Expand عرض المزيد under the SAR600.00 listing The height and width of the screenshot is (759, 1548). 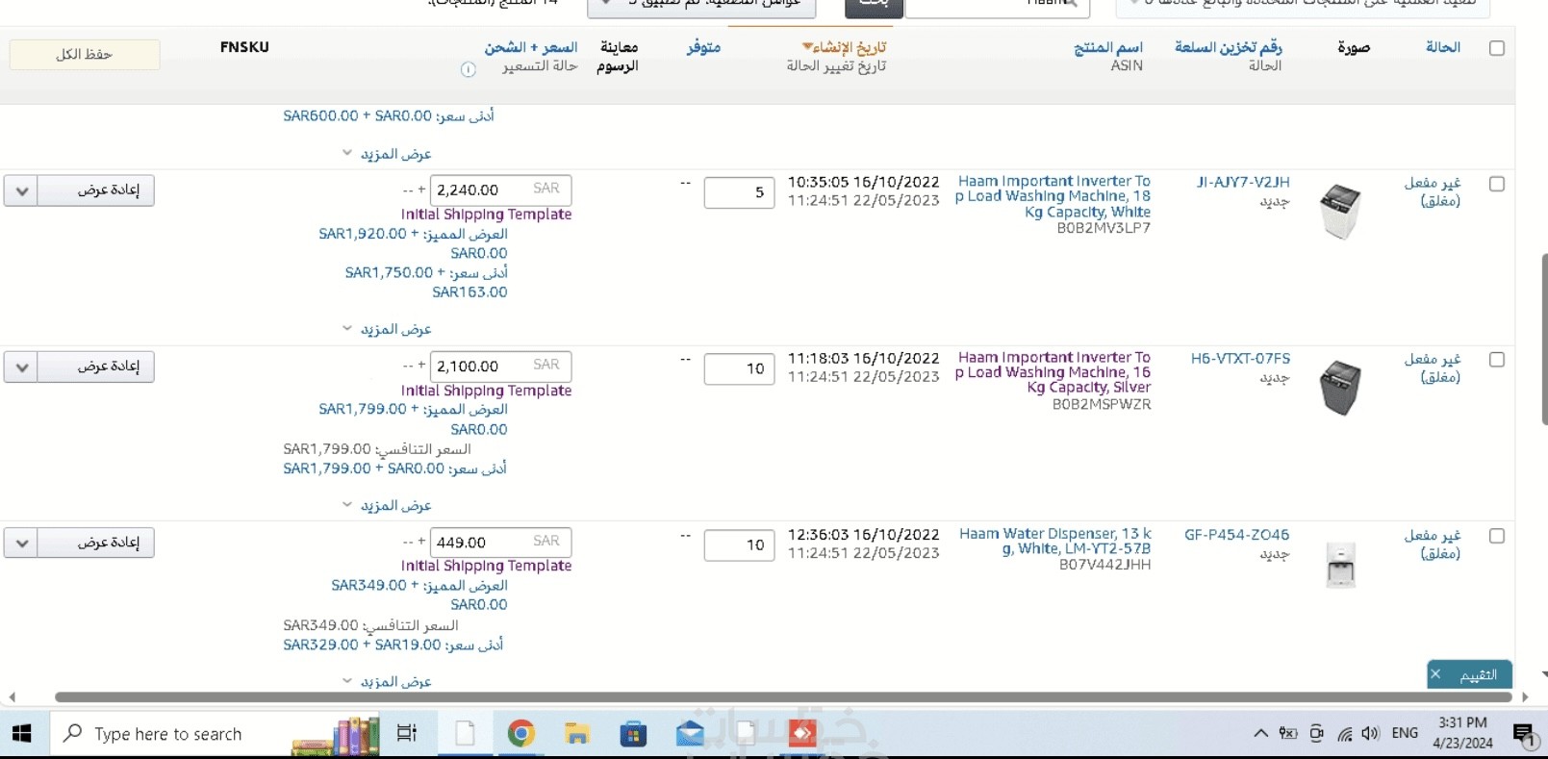(387, 154)
